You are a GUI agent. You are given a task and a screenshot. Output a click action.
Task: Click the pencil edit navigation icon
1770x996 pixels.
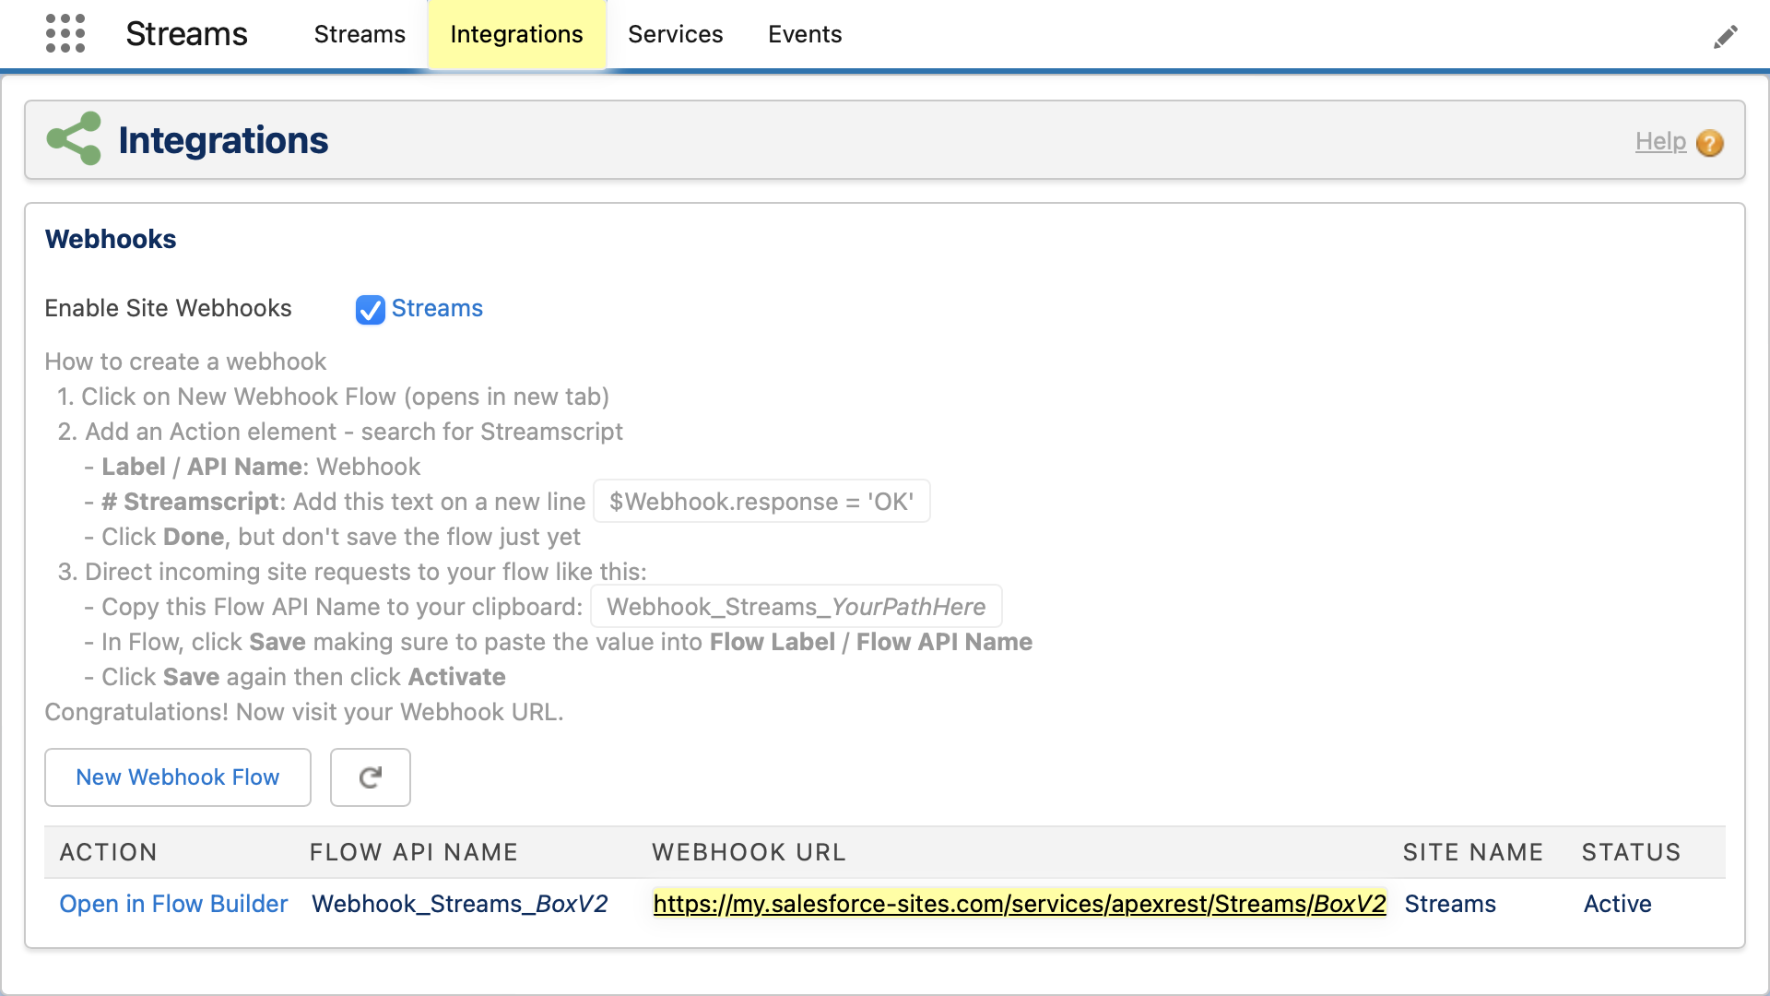point(1725,37)
